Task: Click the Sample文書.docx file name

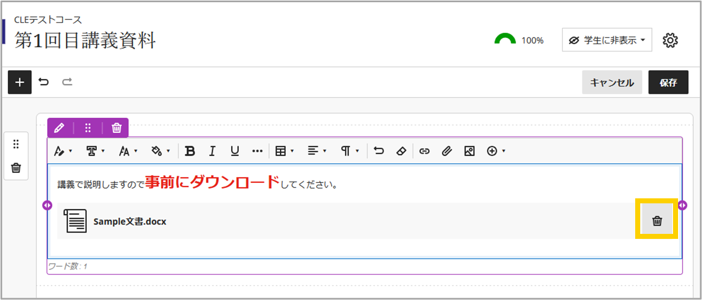Action: pos(130,221)
